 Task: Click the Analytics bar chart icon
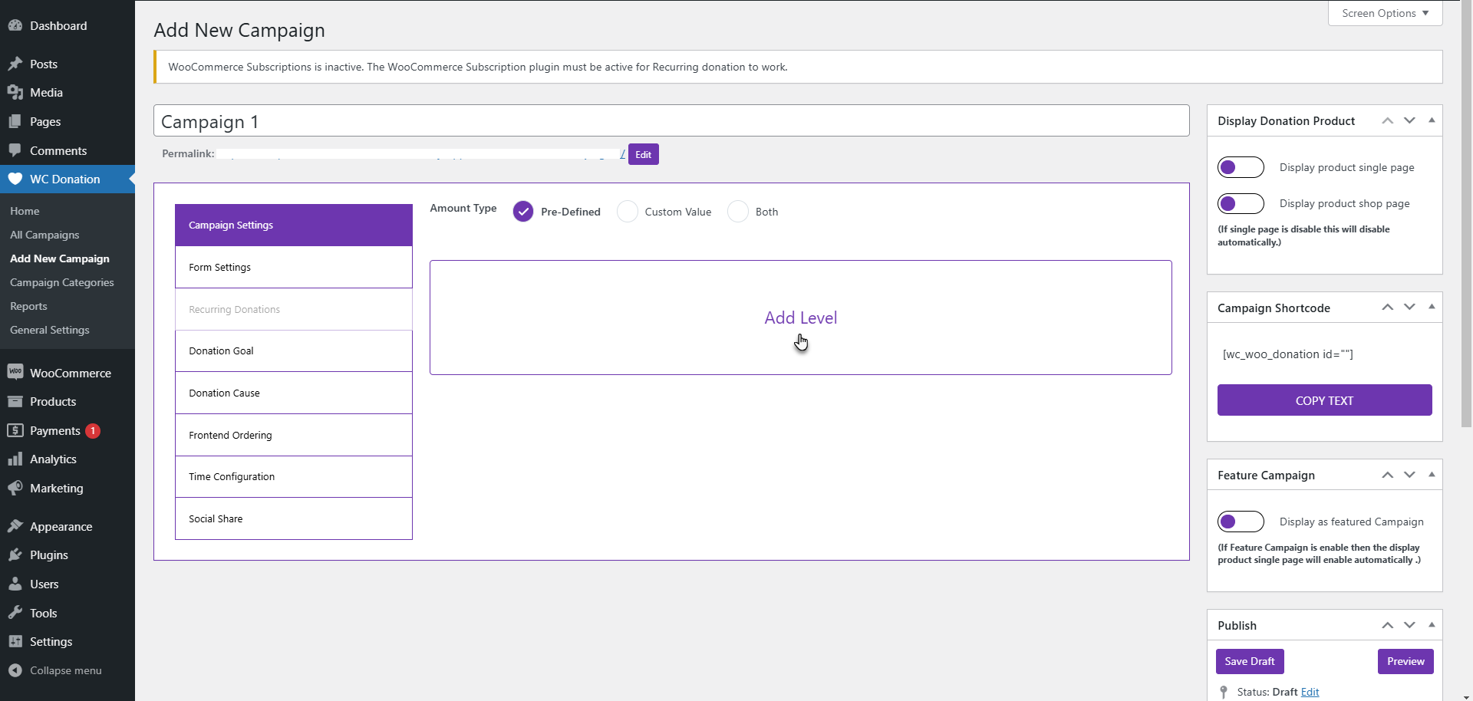(x=15, y=459)
